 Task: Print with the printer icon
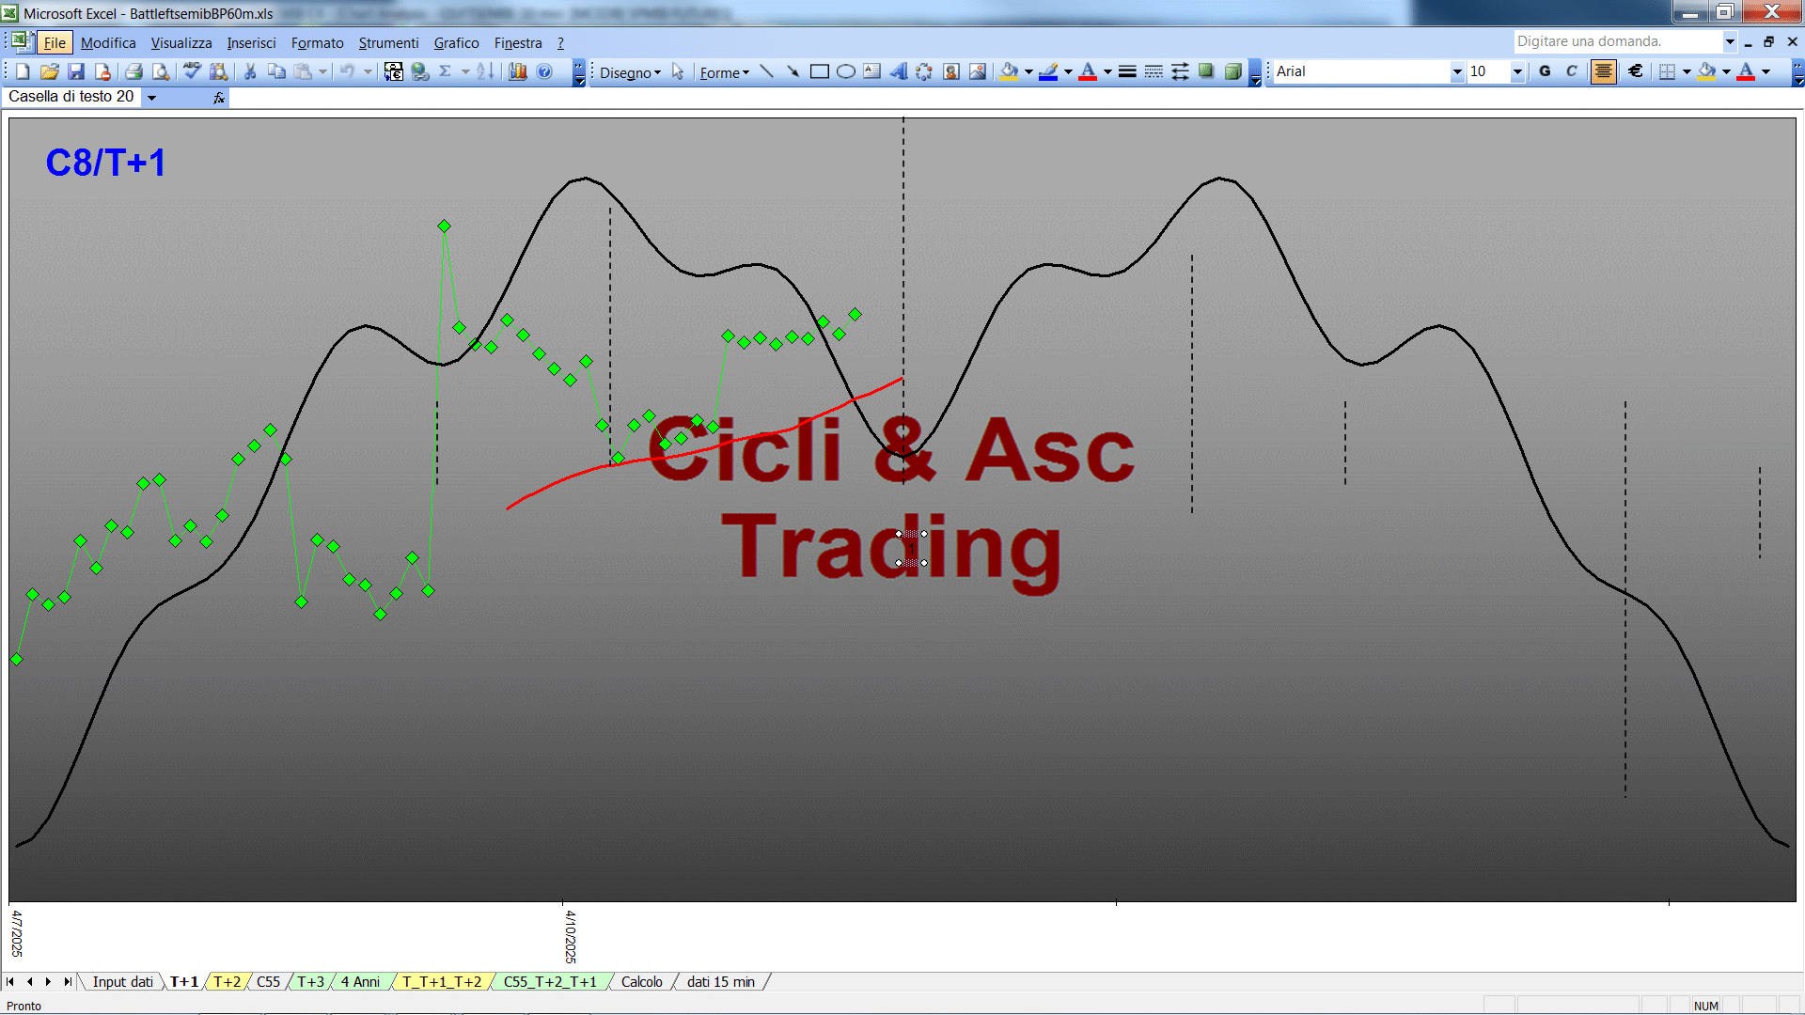133,71
